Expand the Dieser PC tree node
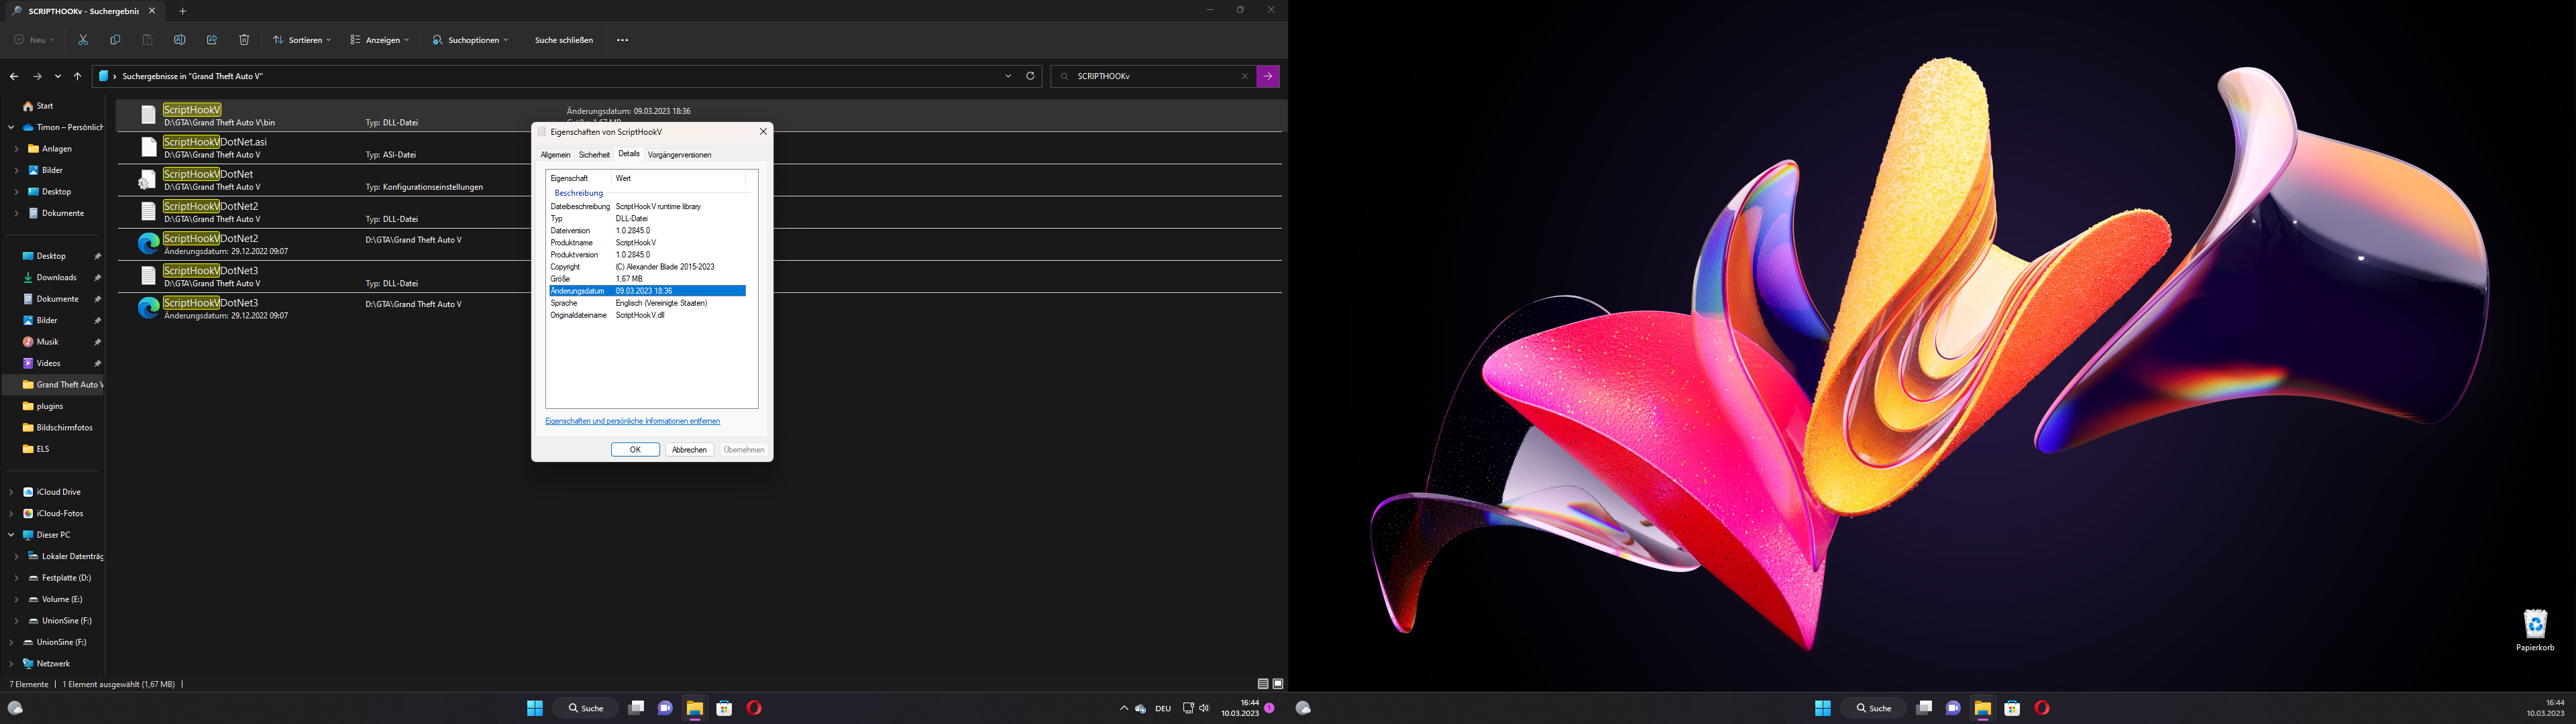2576x724 pixels. (11, 535)
